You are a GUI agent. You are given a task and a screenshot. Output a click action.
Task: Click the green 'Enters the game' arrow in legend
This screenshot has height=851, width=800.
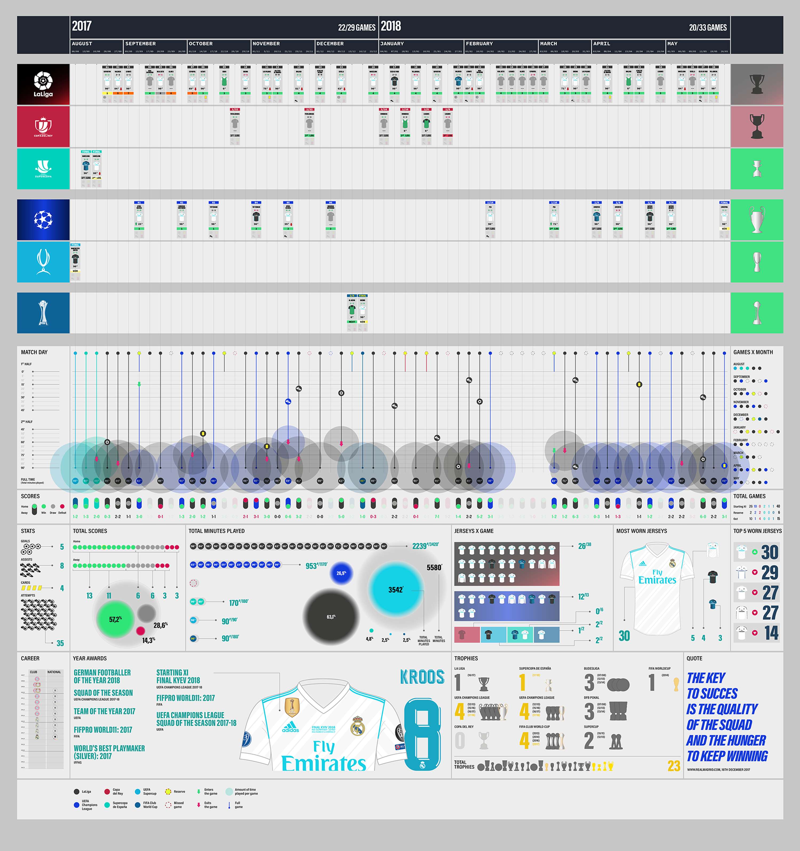coord(198,792)
